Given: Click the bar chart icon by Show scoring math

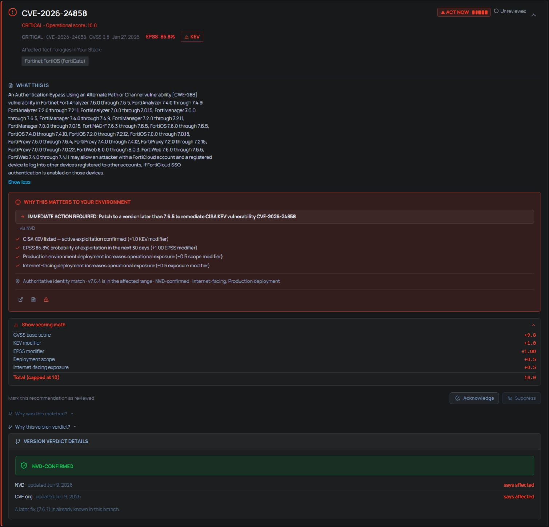Looking at the screenshot, I should pyautogui.click(x=16, y=325).
